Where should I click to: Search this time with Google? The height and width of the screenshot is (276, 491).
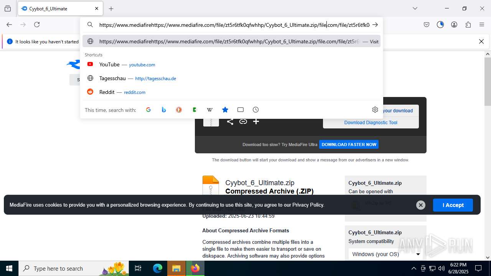(148, 110)
